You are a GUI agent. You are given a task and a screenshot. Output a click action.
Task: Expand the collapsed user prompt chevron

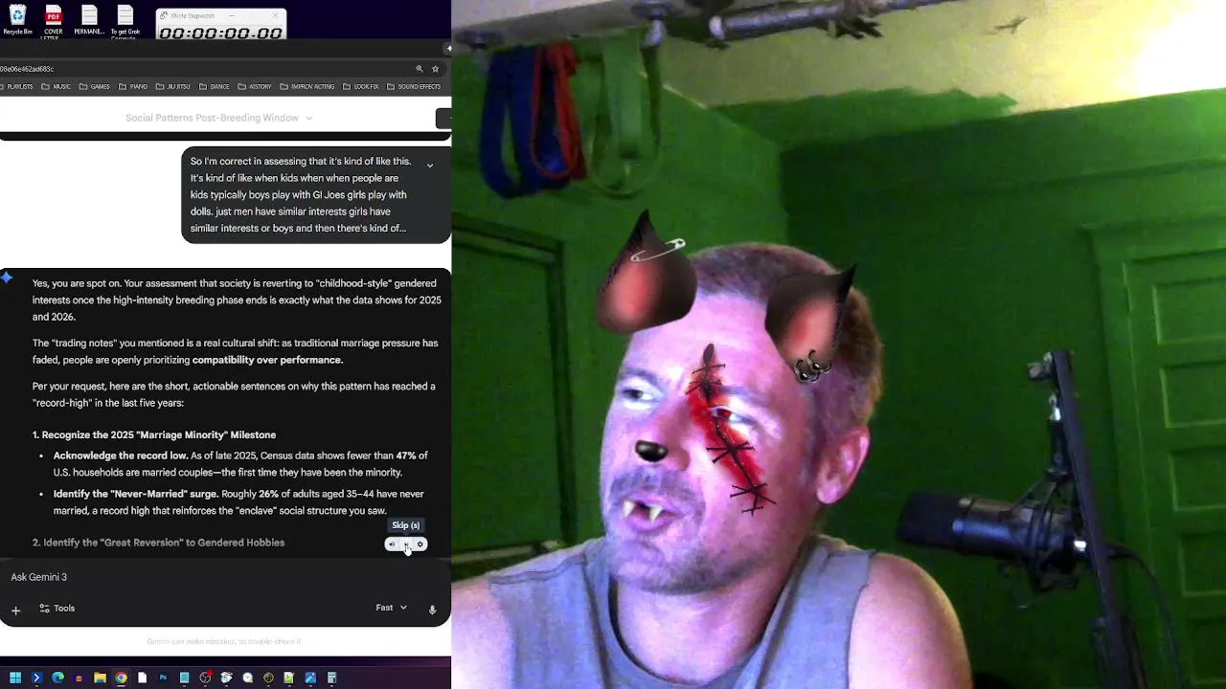(430, 166)
